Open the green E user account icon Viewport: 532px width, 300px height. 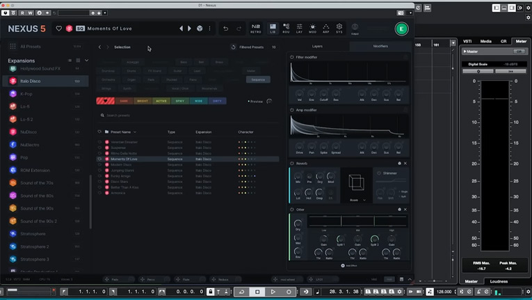[401, 29]
